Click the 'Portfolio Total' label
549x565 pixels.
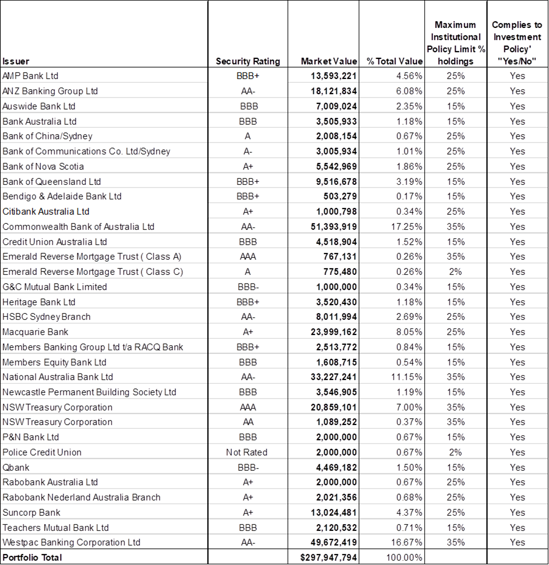point(32,558)
